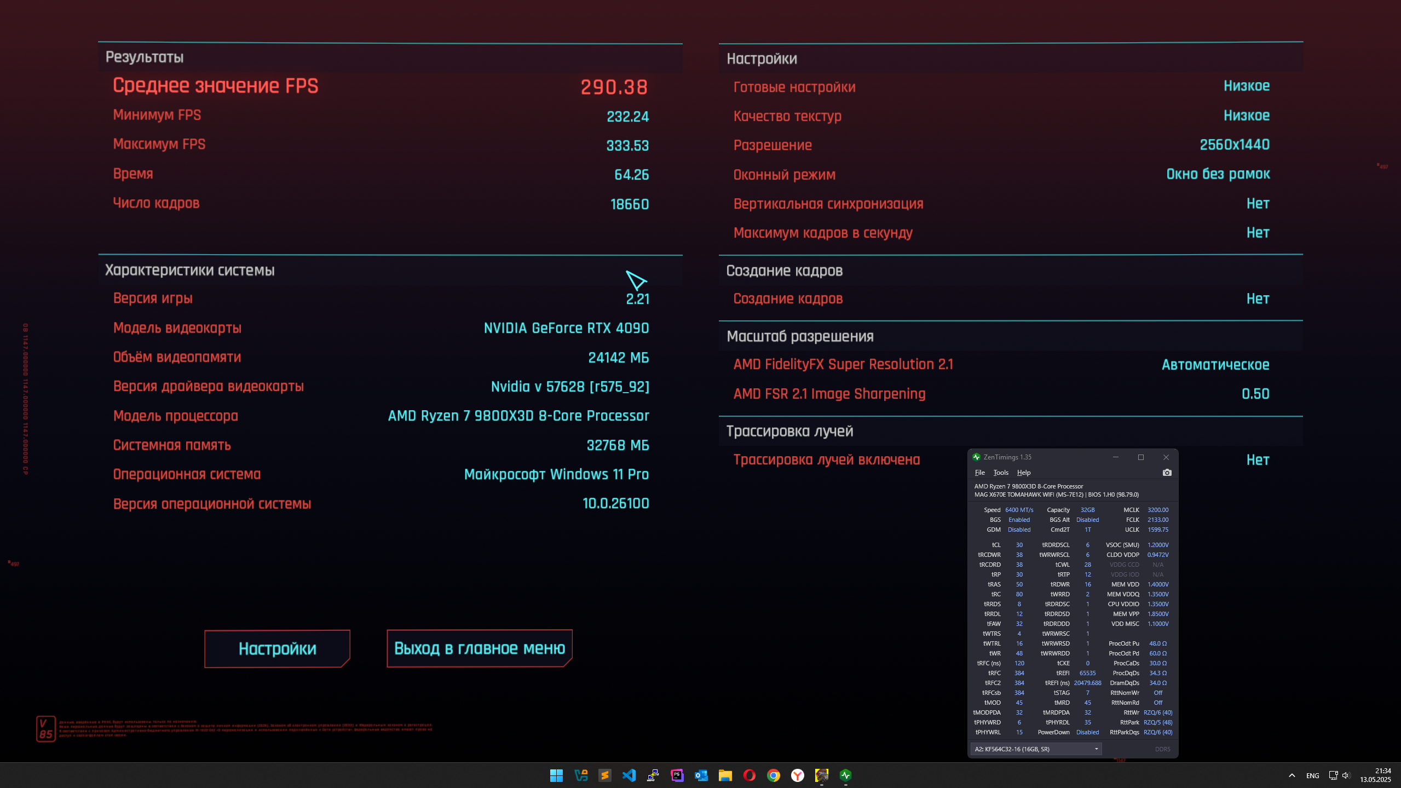Open Sublime Text from taskbar

tap(604, 775)
